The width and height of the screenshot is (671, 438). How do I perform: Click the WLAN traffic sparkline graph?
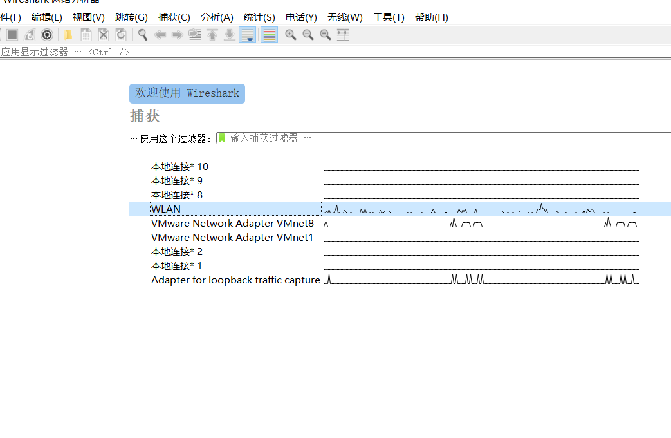pyautogui.click(x=481, y=209)
